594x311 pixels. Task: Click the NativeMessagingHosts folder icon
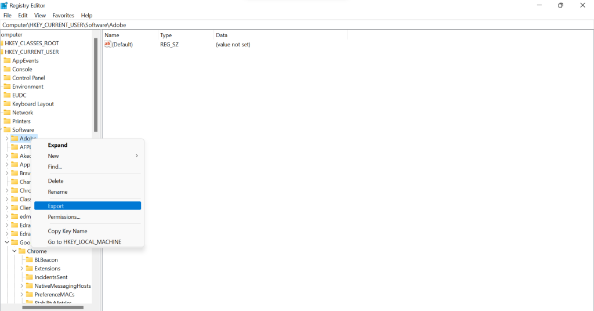(x=30, y=286)
